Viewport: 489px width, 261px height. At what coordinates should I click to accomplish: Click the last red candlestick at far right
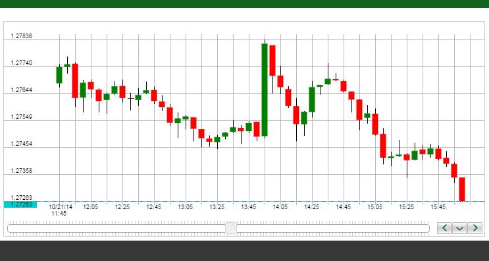pos(462,189)
